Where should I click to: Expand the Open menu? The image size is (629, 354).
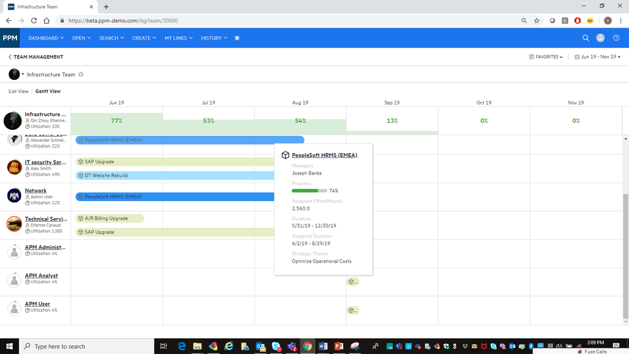(x=81, y=38)
